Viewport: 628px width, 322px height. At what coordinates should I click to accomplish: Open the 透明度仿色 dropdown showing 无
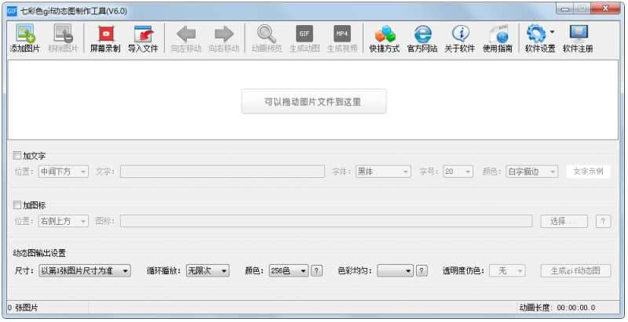[507, 271]
